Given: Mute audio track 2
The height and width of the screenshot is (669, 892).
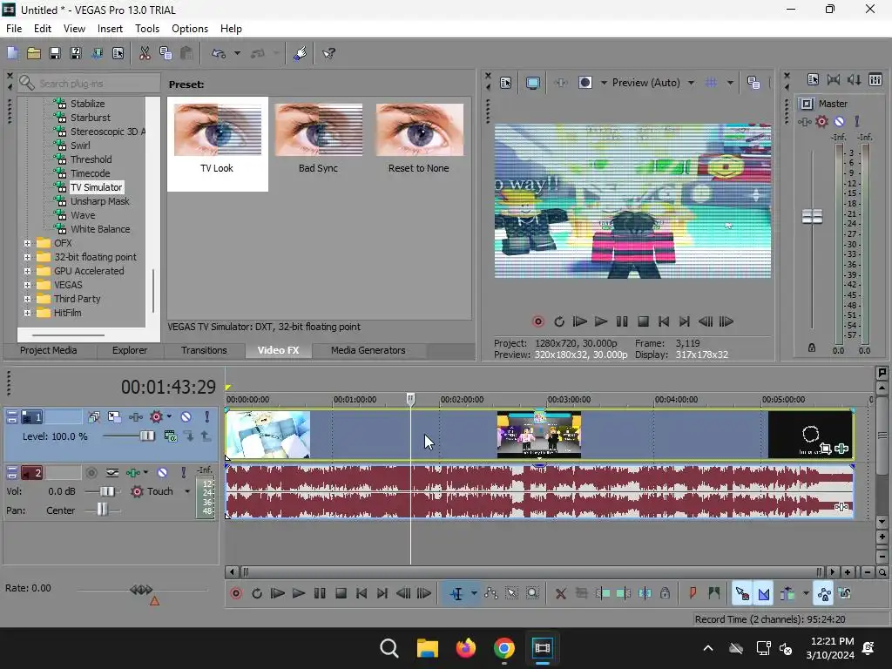Looking at the screenshot, I should coord(162,473).
